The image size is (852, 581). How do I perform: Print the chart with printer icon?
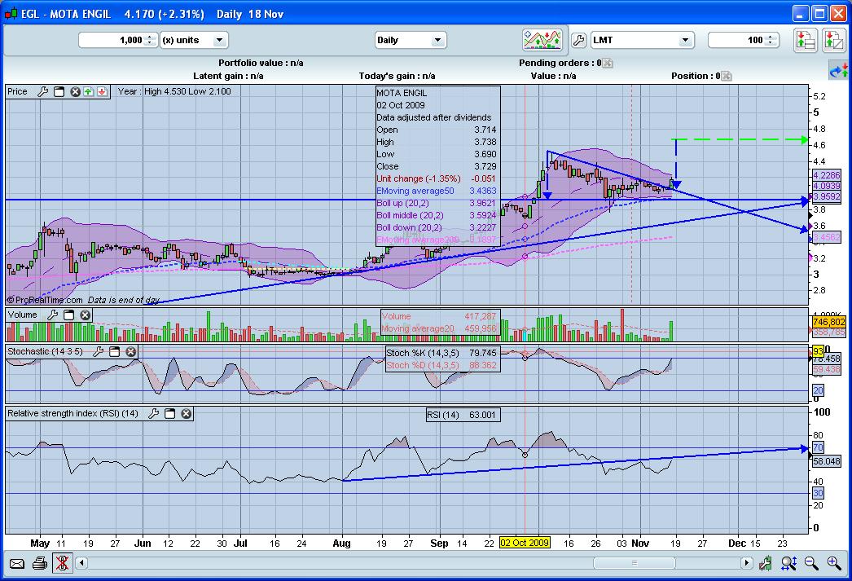pyautogui.click(x=40, y=564)
